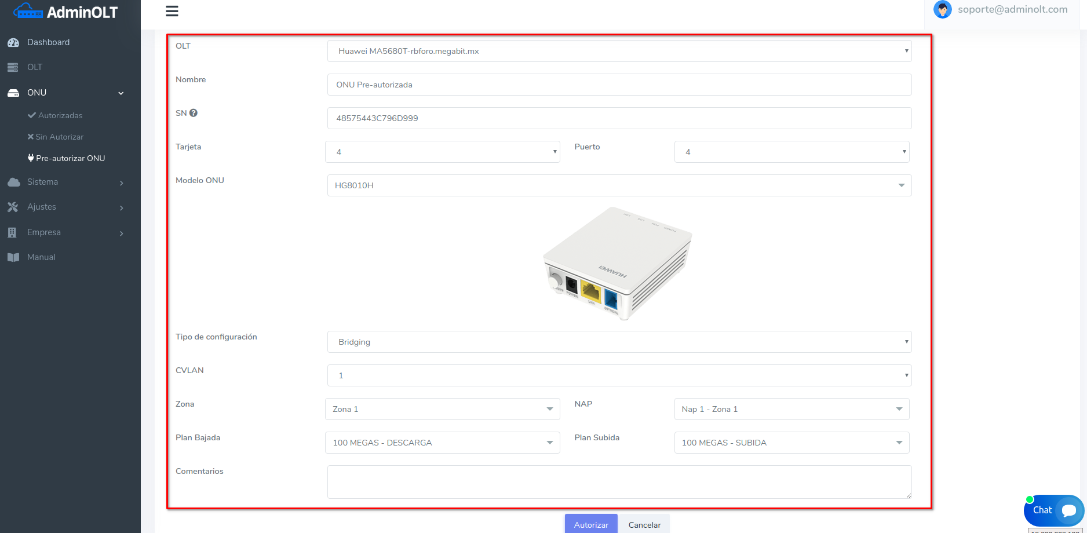Open the Modelo ONU dropdown

click(x=619, y=185)
